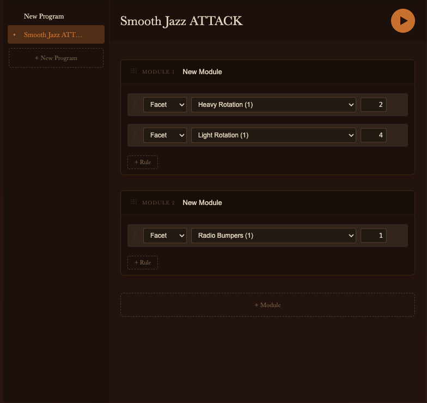This screenshot has height=403, width=427.
Task: Select the New Program sidebar entry
Action: tap(56, 16)
